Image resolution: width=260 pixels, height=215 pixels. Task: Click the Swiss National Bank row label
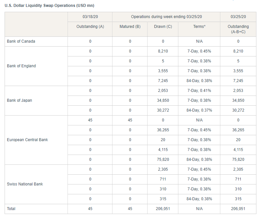(x=25, y=184)
